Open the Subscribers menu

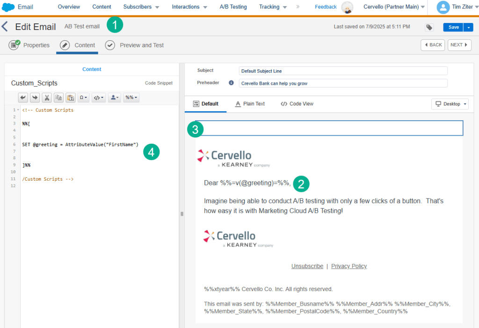pyautogui.click(x=141, y=7)
